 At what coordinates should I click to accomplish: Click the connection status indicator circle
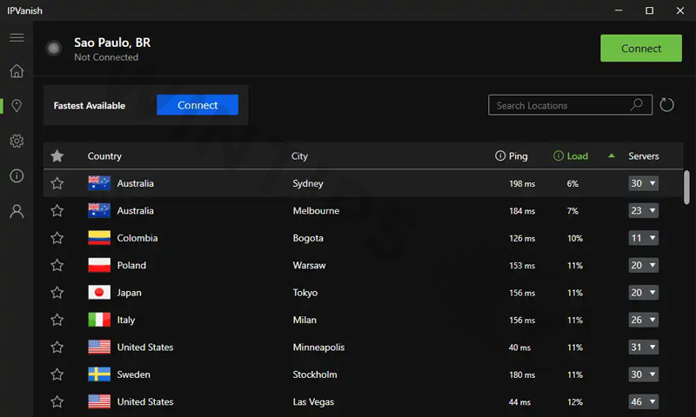click(x=54, y=48)
